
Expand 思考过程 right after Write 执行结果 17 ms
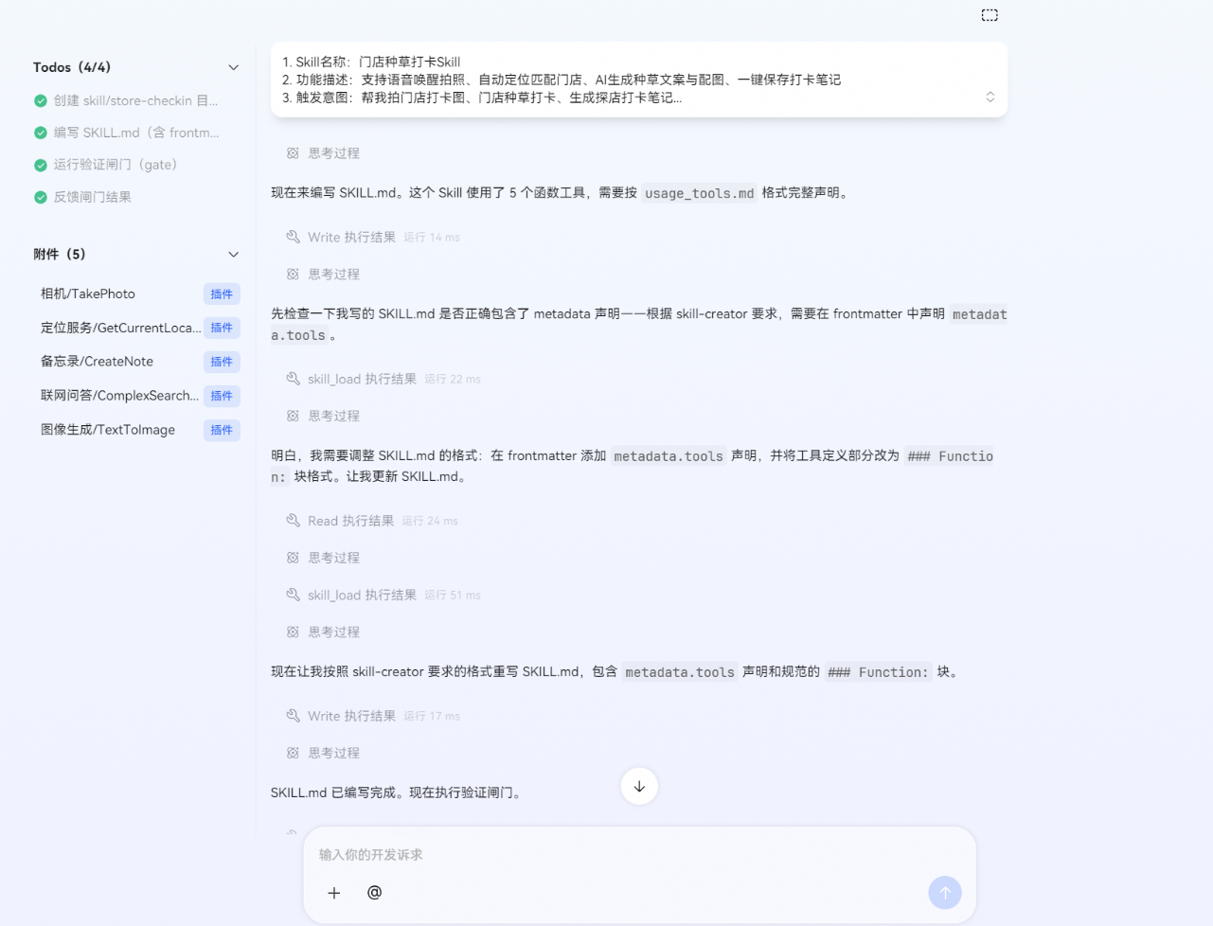click(323, 753)
